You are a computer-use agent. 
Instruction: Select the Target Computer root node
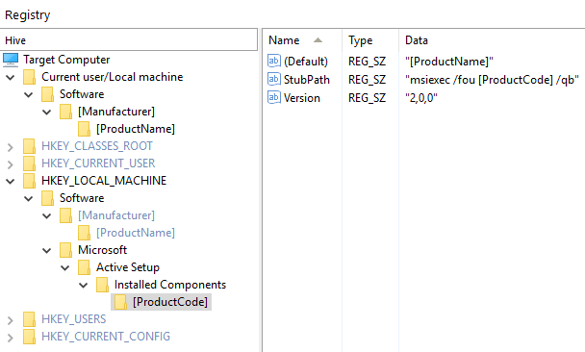pos(66,60)
